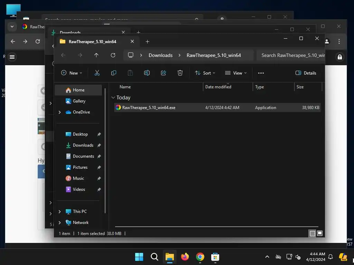
Task: Open Chrome's tab search dropdown arrow
Action: (12, 27)
